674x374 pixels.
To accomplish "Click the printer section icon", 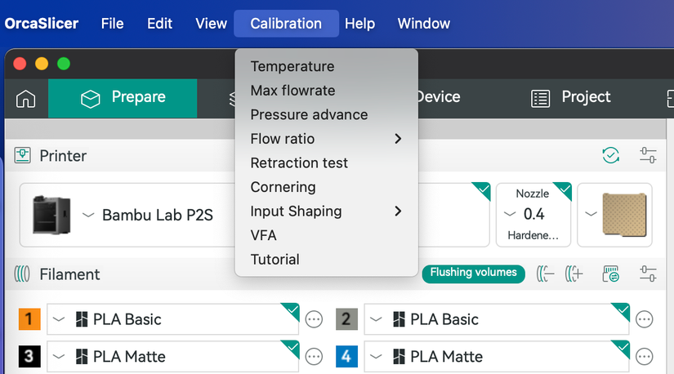I will pos(22,155).
